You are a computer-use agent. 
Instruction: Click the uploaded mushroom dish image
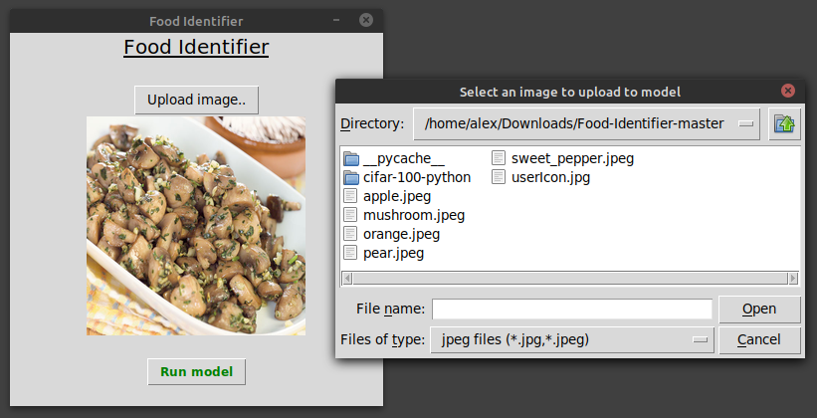196,226
